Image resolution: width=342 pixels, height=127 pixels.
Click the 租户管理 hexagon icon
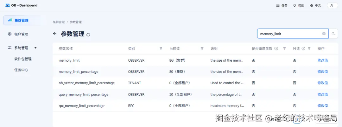9,34
